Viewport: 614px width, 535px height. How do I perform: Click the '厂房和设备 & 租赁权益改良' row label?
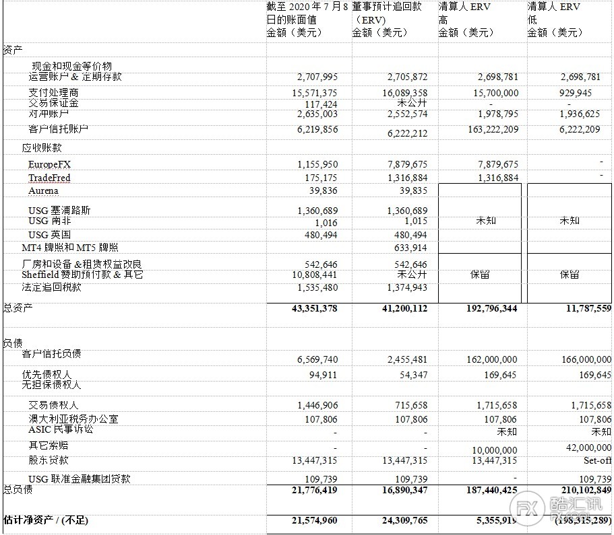point(82,264)
